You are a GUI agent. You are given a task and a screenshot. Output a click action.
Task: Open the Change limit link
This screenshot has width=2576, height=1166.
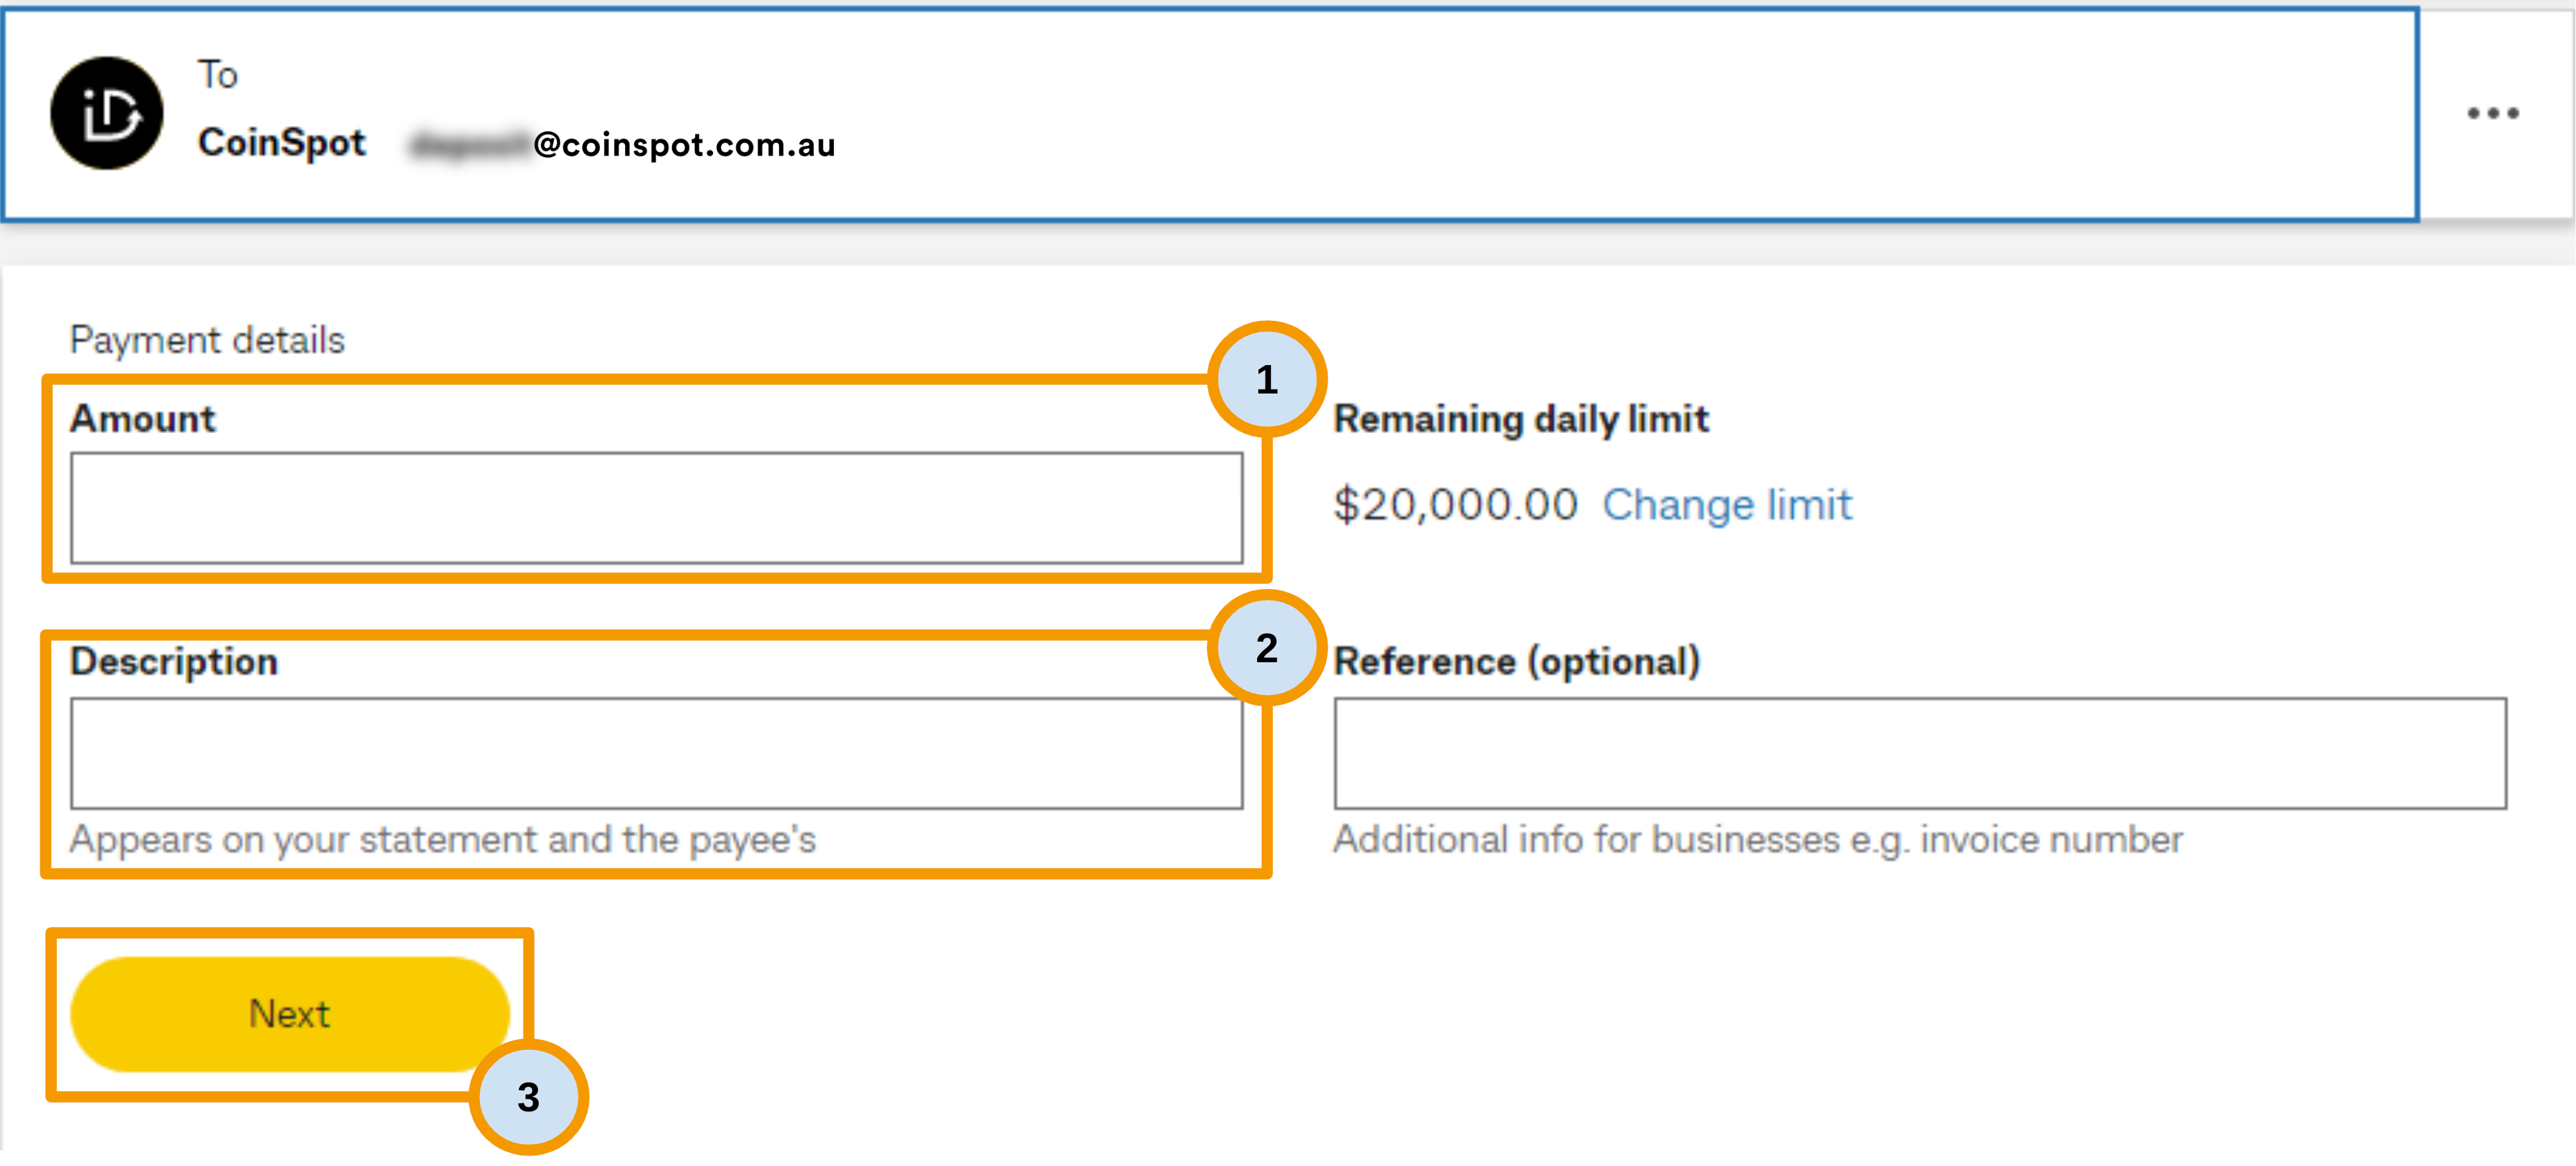pos(1727,505)
